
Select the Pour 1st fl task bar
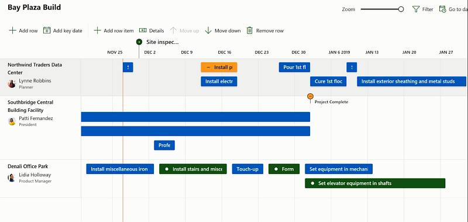(294, 67)
